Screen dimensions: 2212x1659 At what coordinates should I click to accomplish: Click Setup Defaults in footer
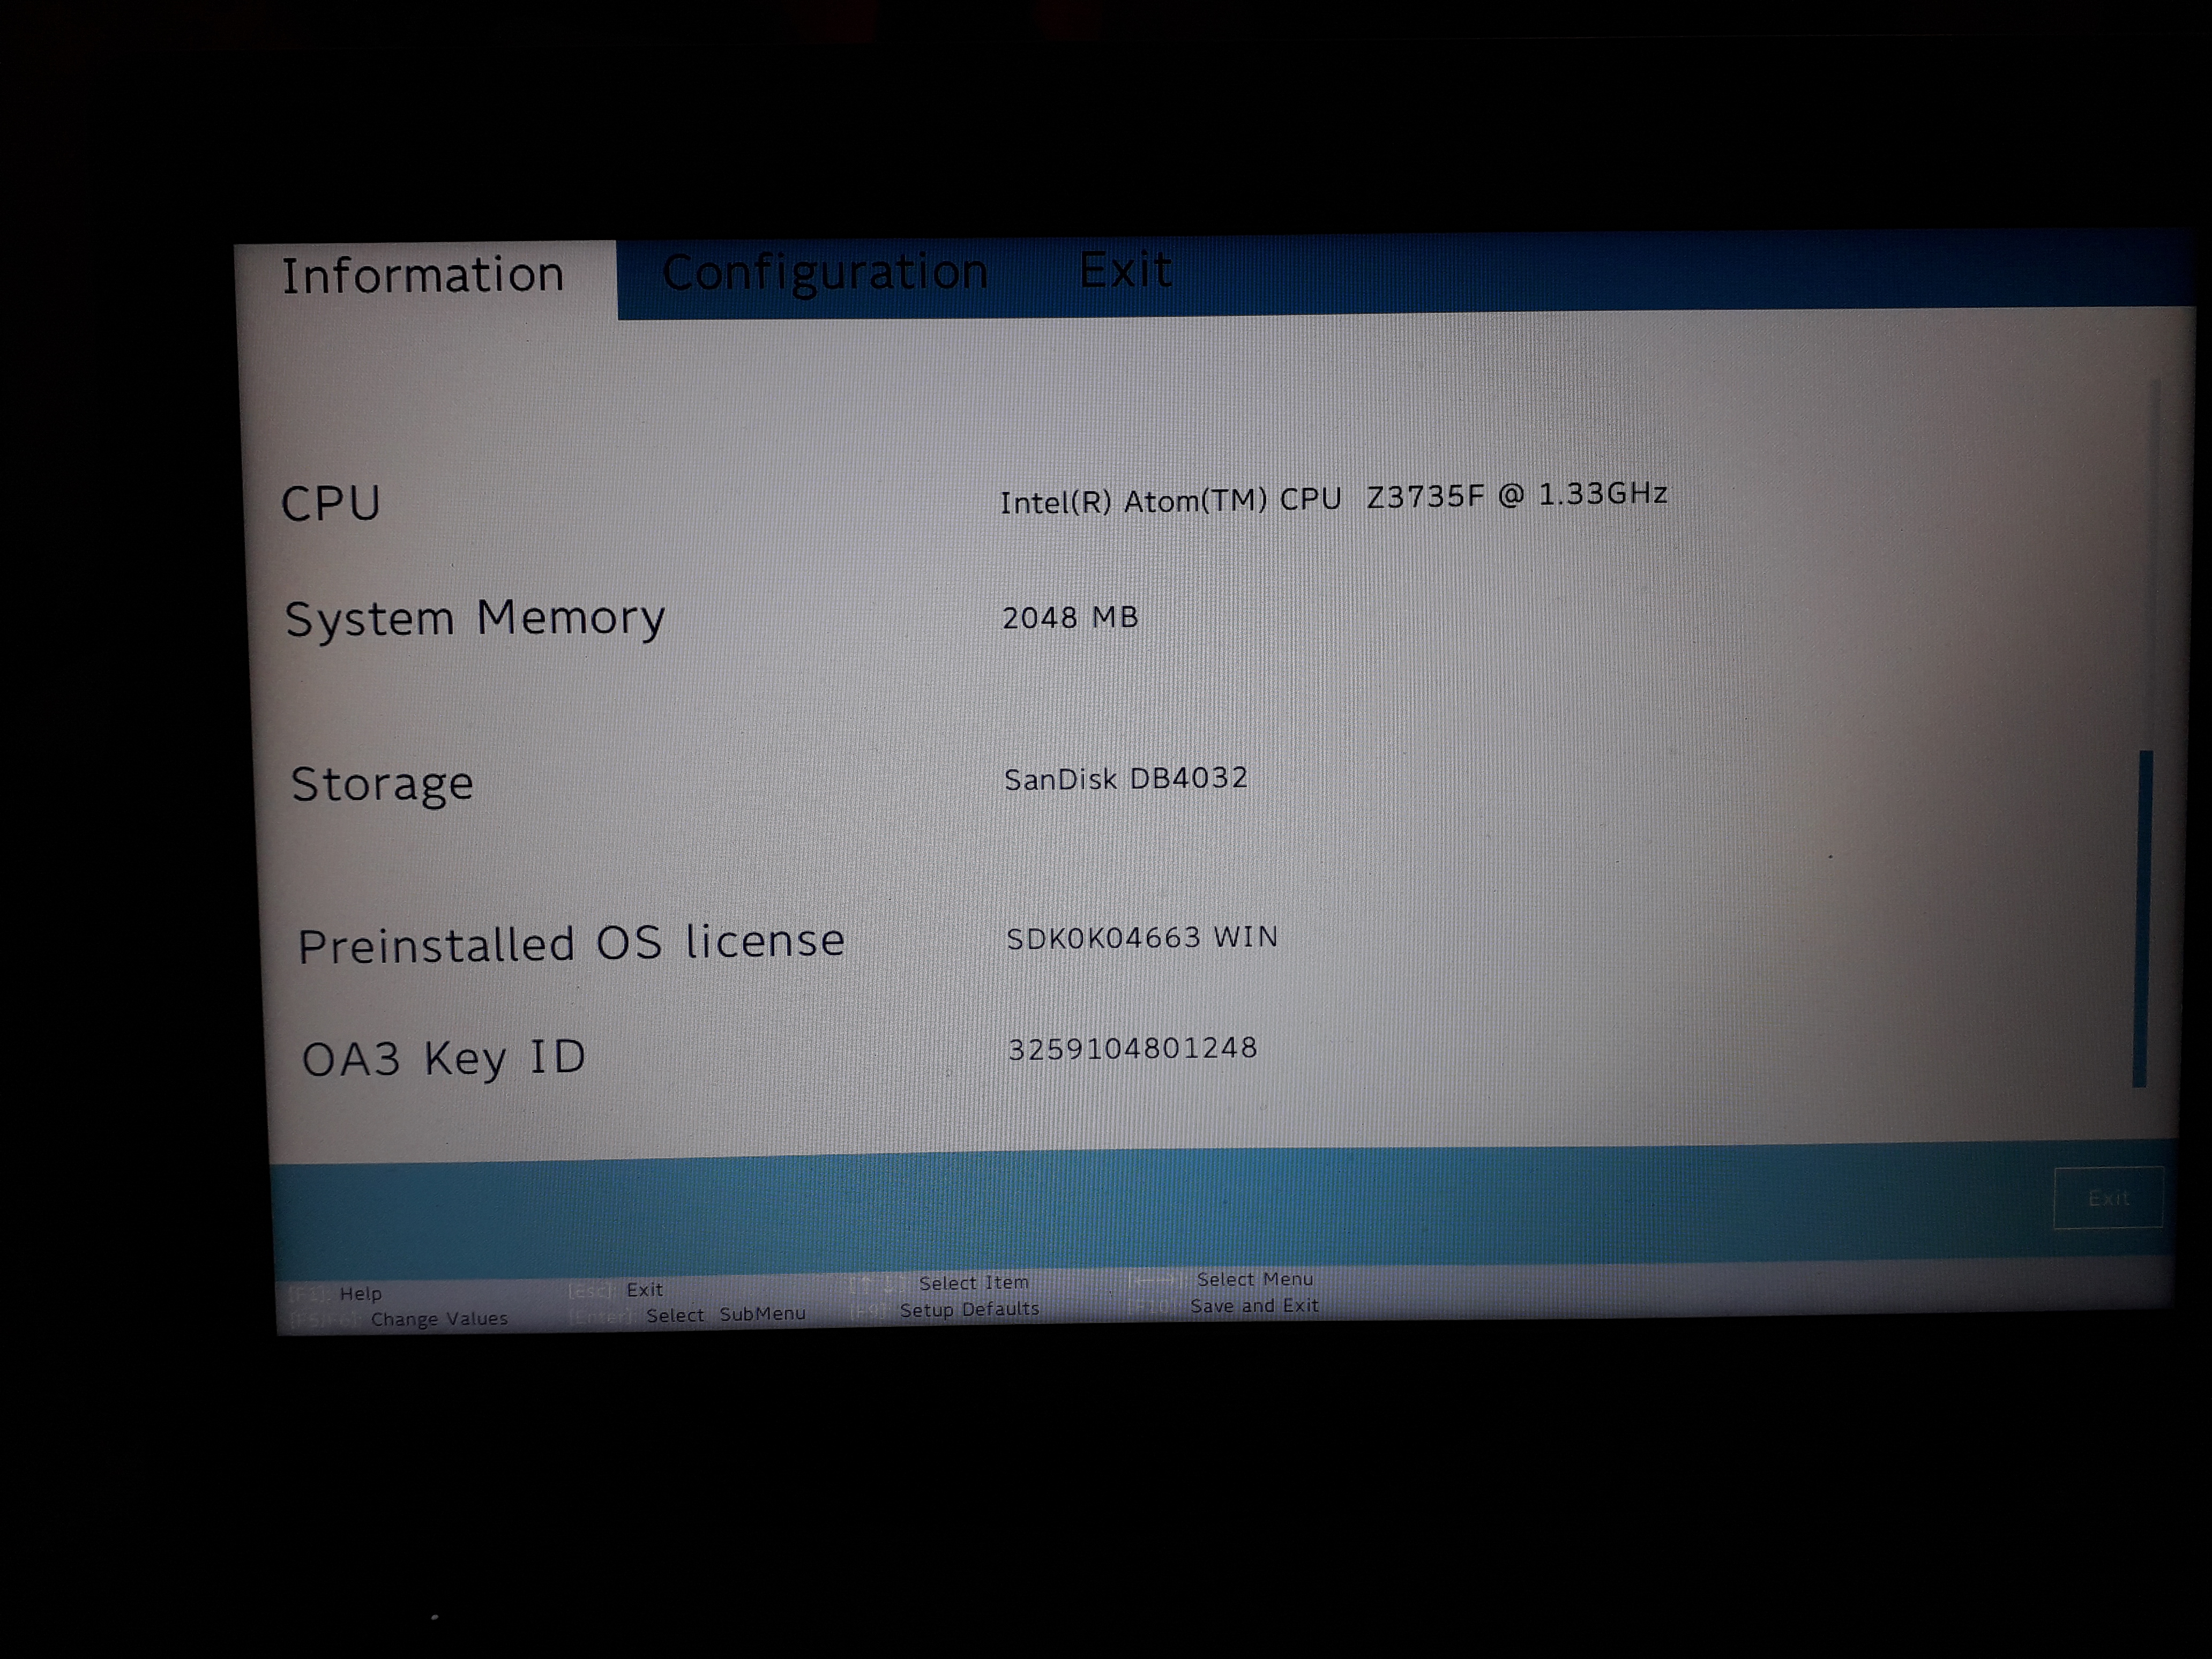pos(968,1309)
